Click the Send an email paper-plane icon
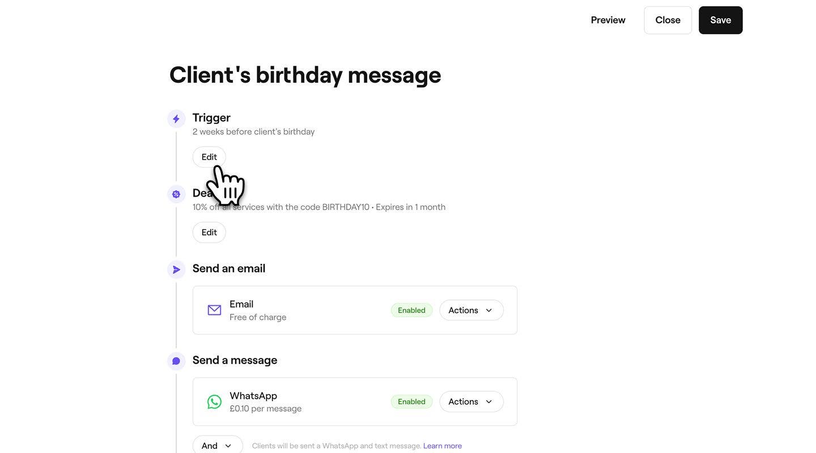This screenshot has height=453, width=816. 176,270
